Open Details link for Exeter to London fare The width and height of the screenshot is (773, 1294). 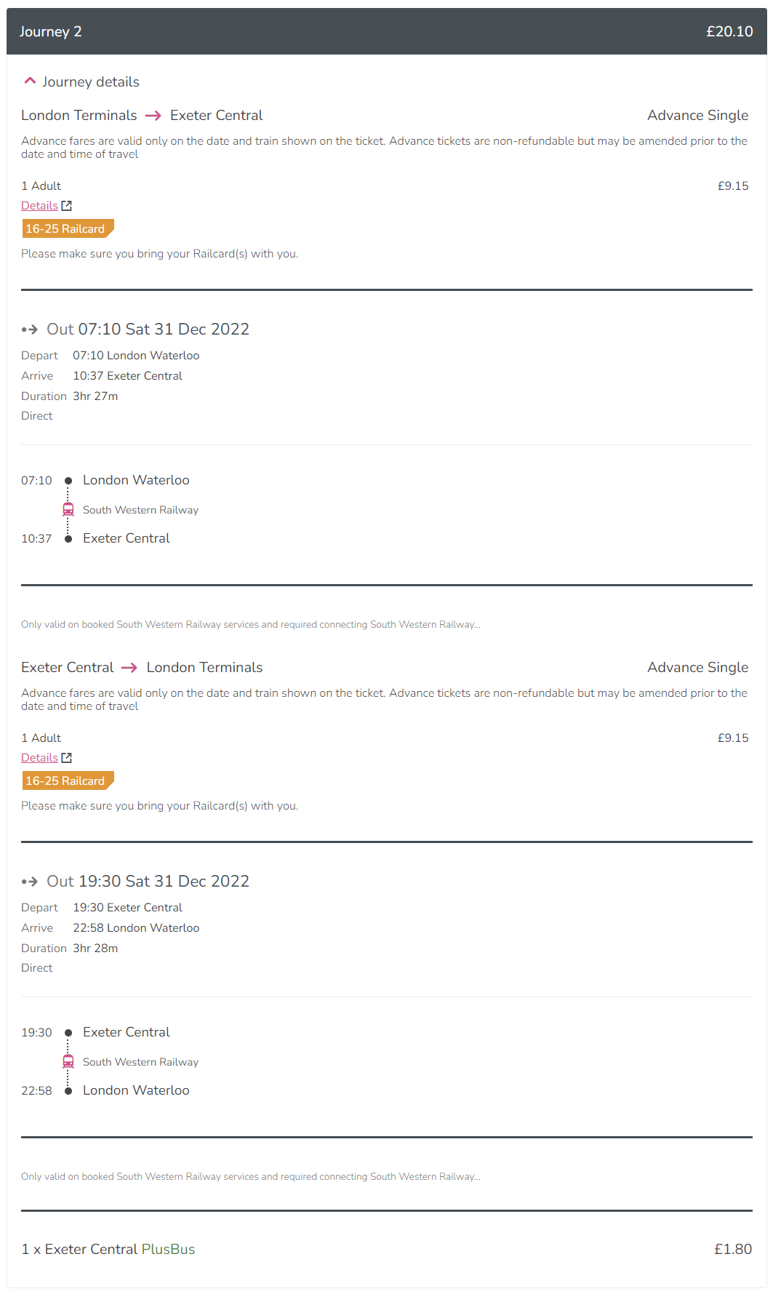(39, 758)
